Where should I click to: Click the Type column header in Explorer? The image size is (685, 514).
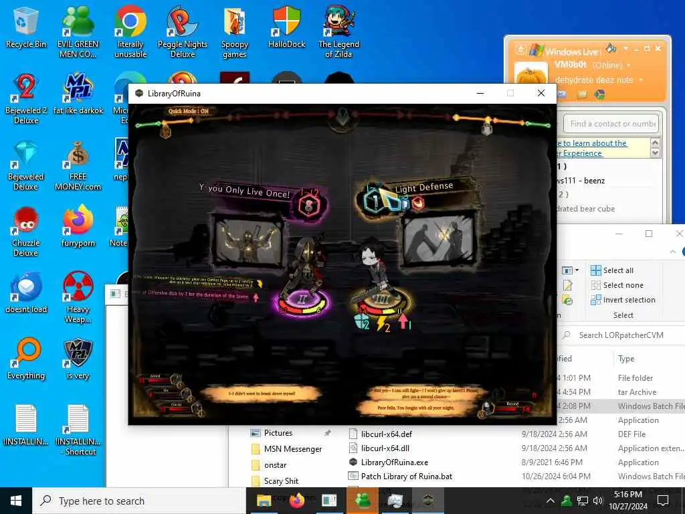point(626,359)
